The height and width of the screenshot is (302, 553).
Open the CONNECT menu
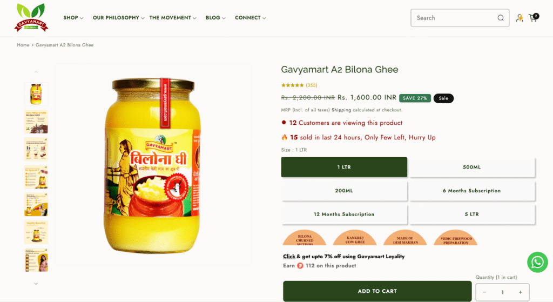click(251, 18)
